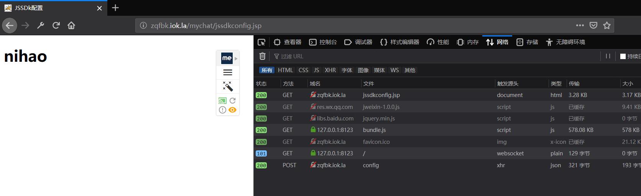
Task: Switch to the 性能 performance tab
Action: coord(438,42)
